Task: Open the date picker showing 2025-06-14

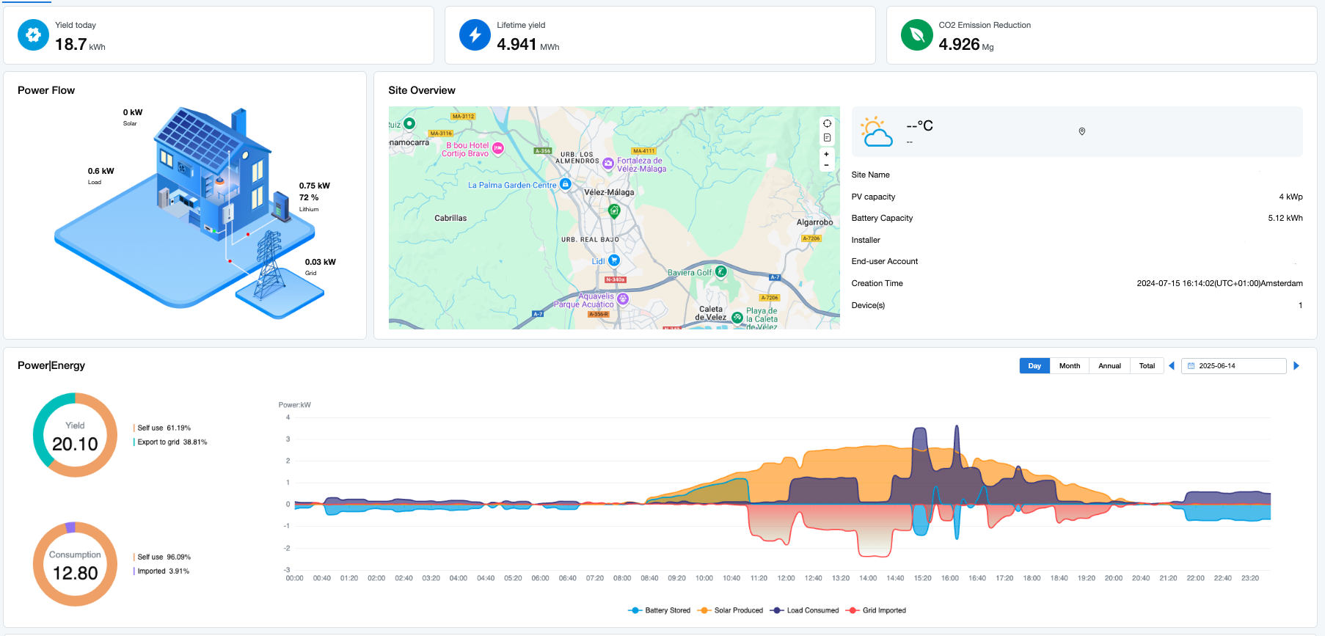Action: coord(1233,366)
